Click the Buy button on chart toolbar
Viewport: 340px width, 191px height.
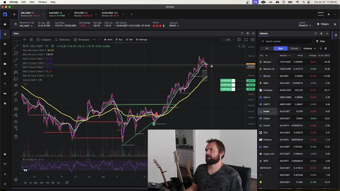pos(119,40)
